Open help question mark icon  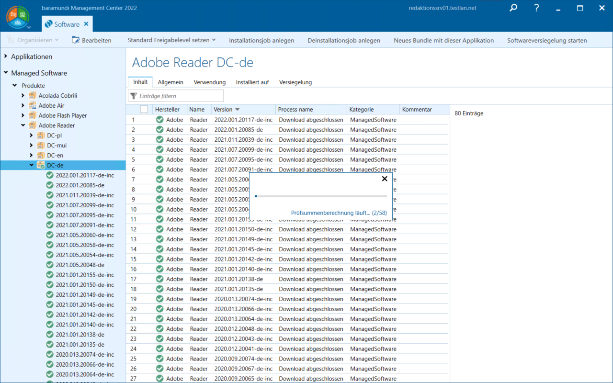point(536,8)
